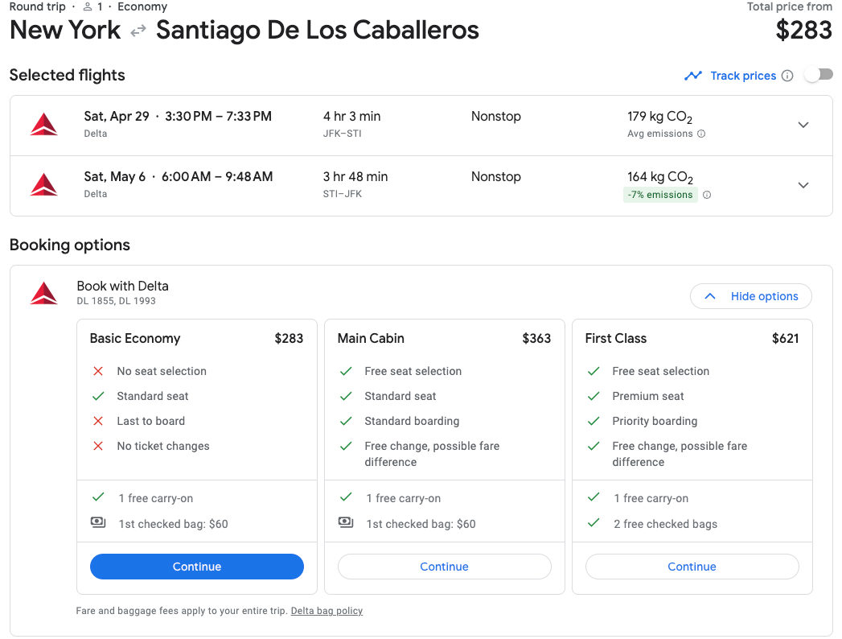Screen dimensions: 842x639
Task: Continue with First Class fare
Action: [692, 567]
